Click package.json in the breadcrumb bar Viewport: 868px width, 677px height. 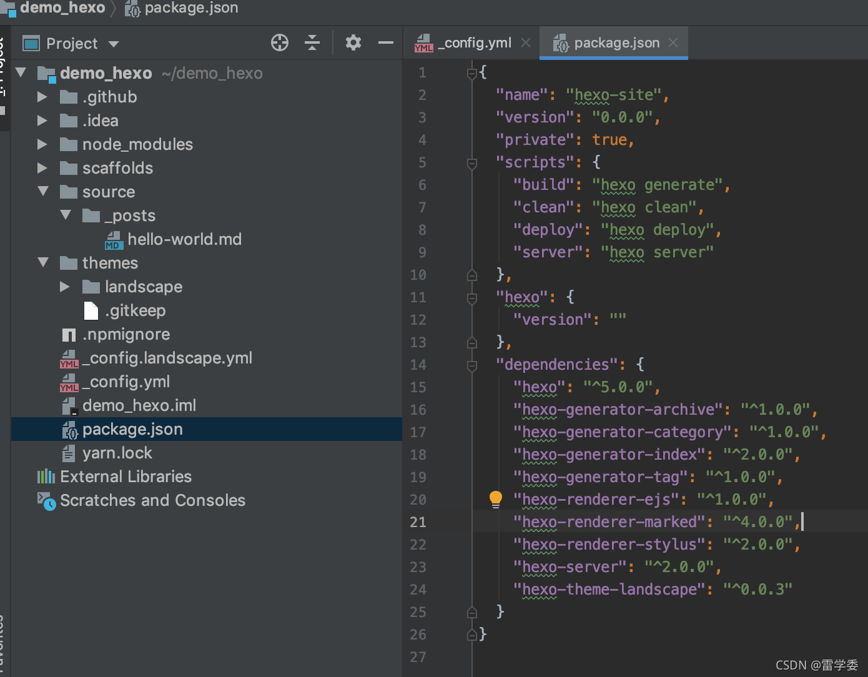point(191,7)
